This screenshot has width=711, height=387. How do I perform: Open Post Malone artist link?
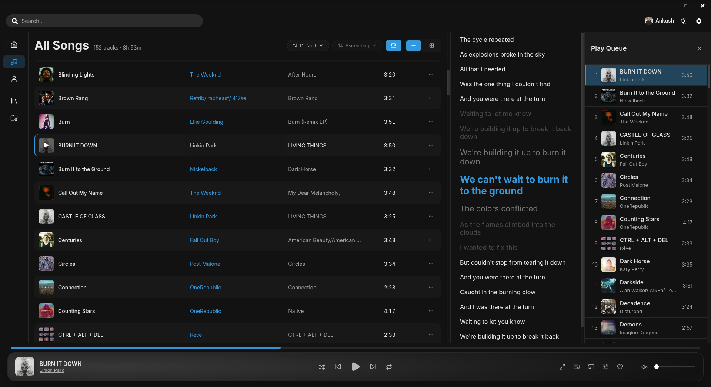tap(205, 264)
